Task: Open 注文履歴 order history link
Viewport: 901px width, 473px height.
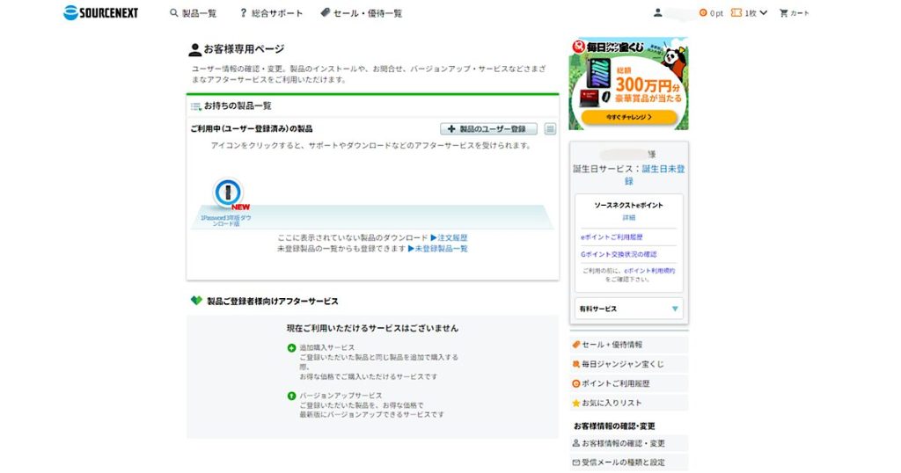Action: pyautogui.click(x=449, y=237)
